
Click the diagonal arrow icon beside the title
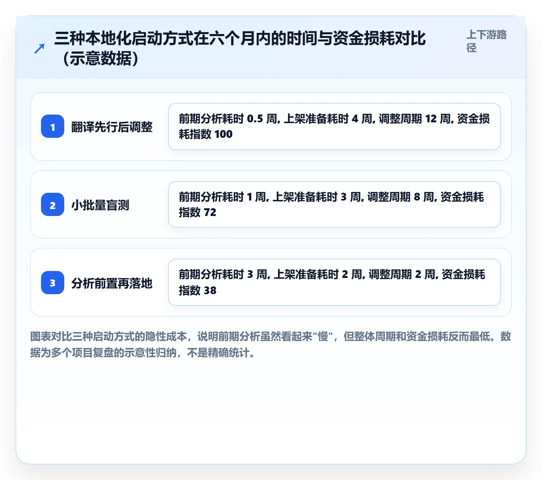[39, 49]
